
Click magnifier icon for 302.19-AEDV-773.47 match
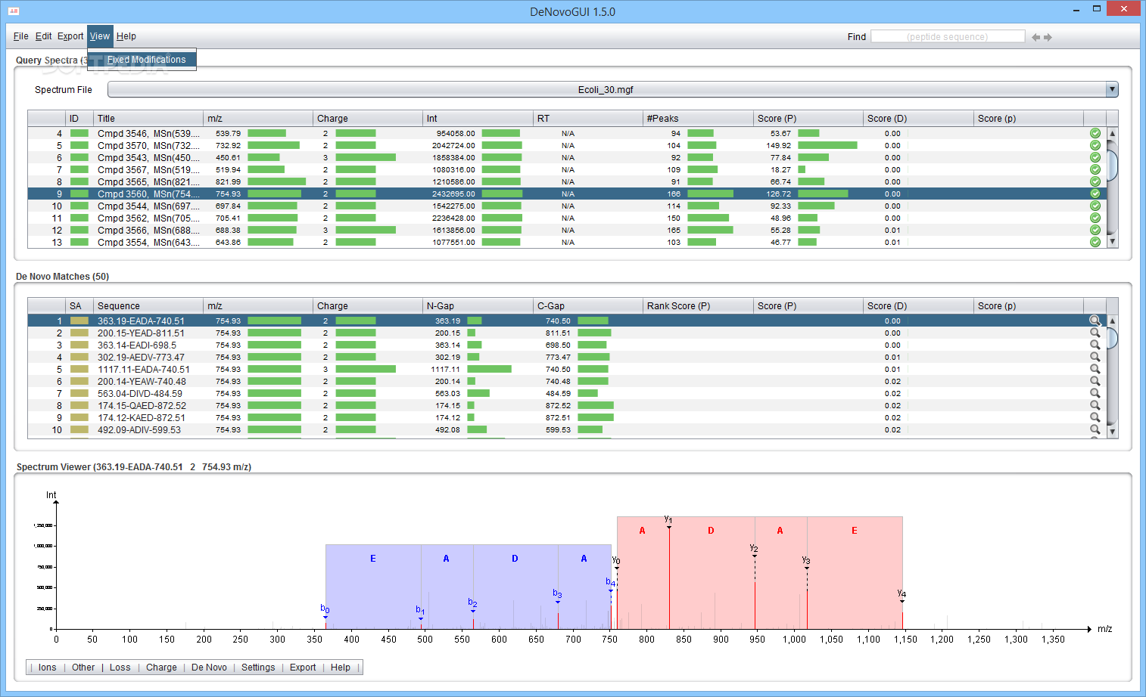click(1095, 357)
